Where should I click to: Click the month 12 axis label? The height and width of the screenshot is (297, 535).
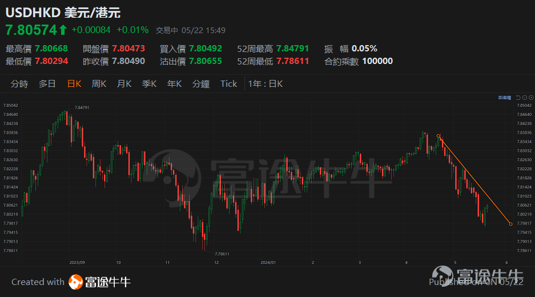pyautogui.click(x=216, y=263)
